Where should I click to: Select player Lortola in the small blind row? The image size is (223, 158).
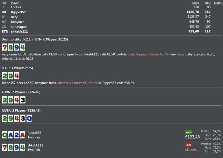pyautogui.click(x=17, y=7)
